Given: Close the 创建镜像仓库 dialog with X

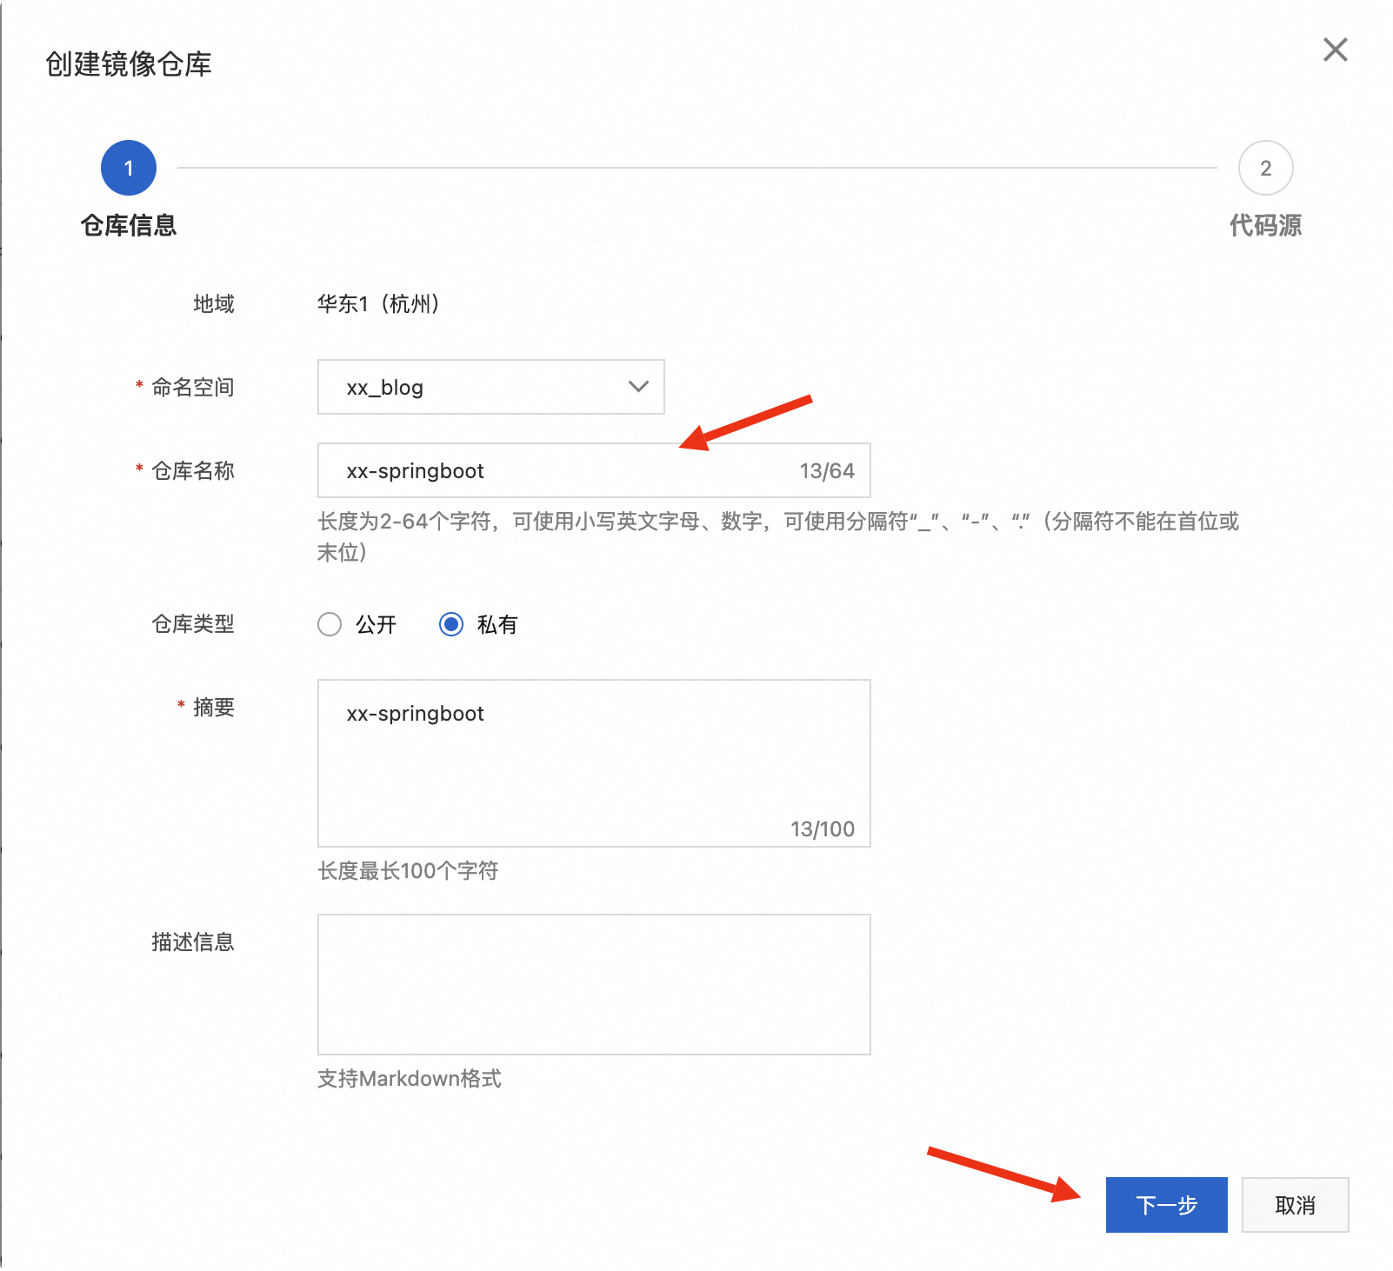Looking at the screenshot, I should 1335,50.
